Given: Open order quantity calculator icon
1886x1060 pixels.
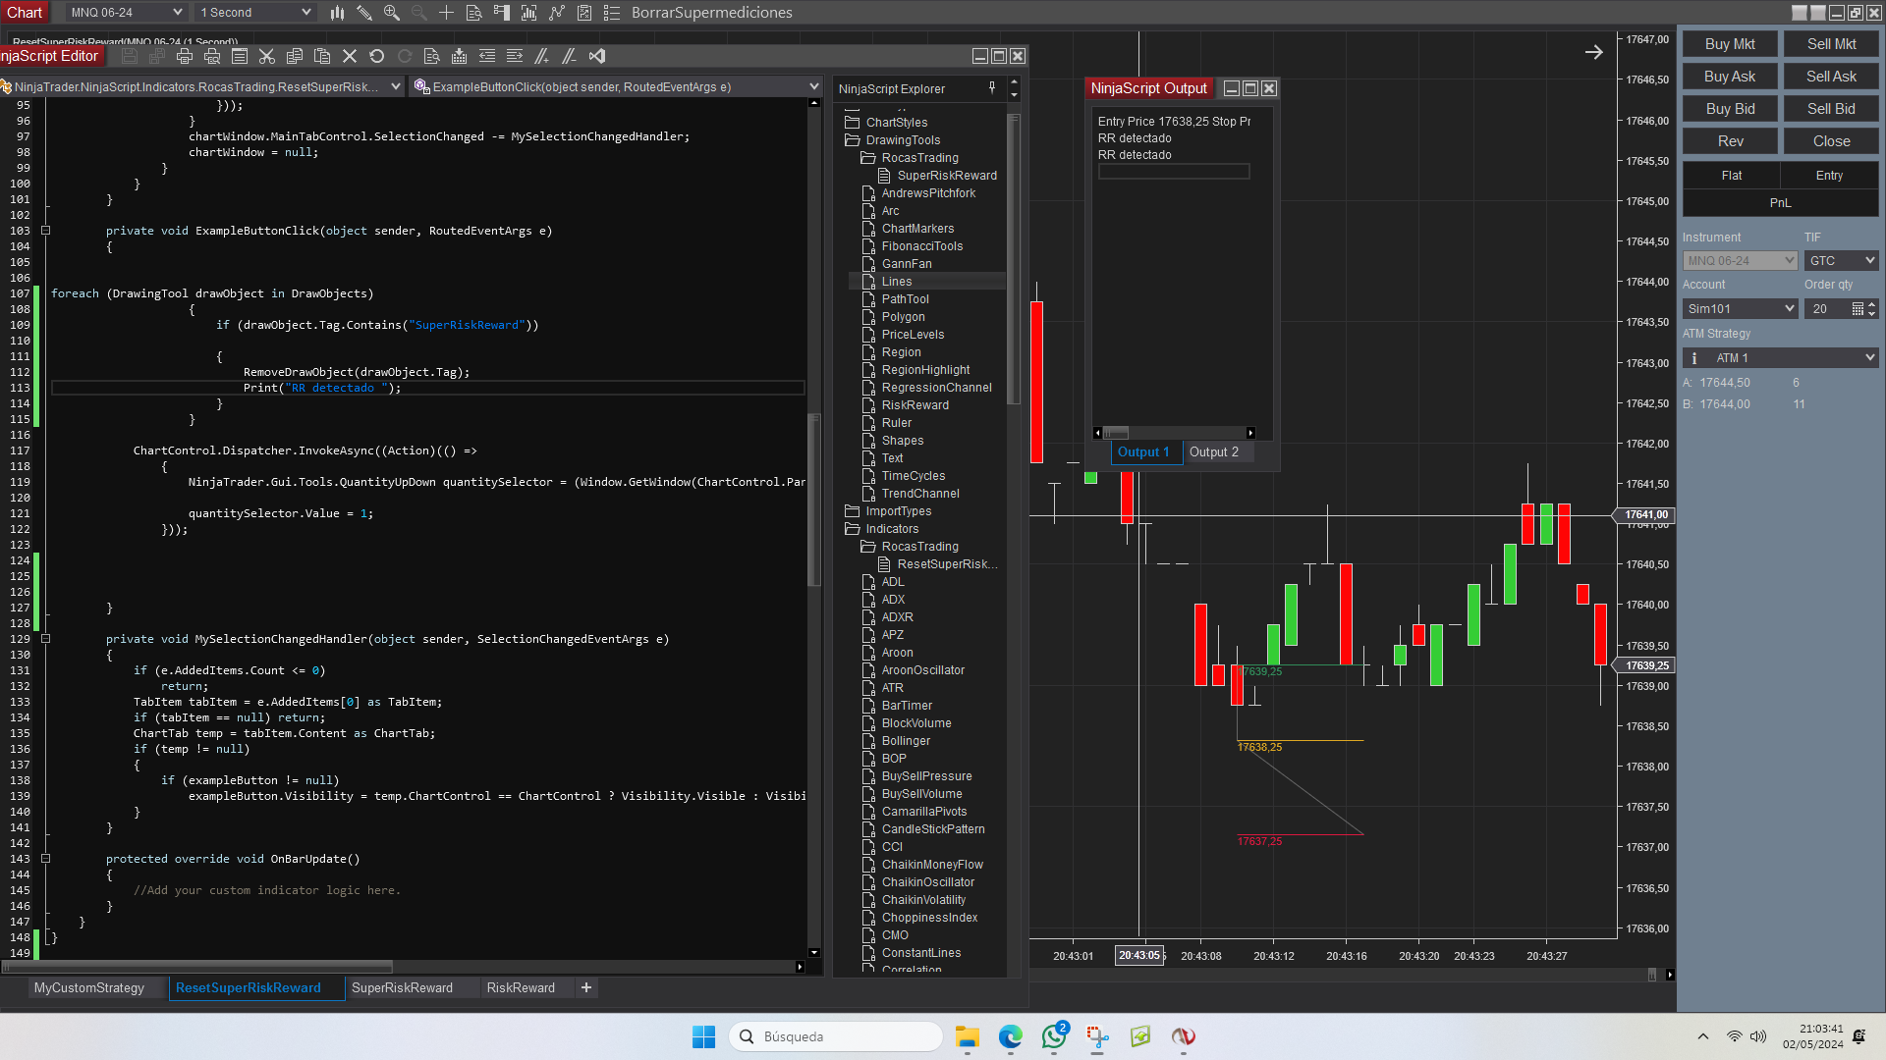Looking at the screenshot, I should coord(1857,308).
